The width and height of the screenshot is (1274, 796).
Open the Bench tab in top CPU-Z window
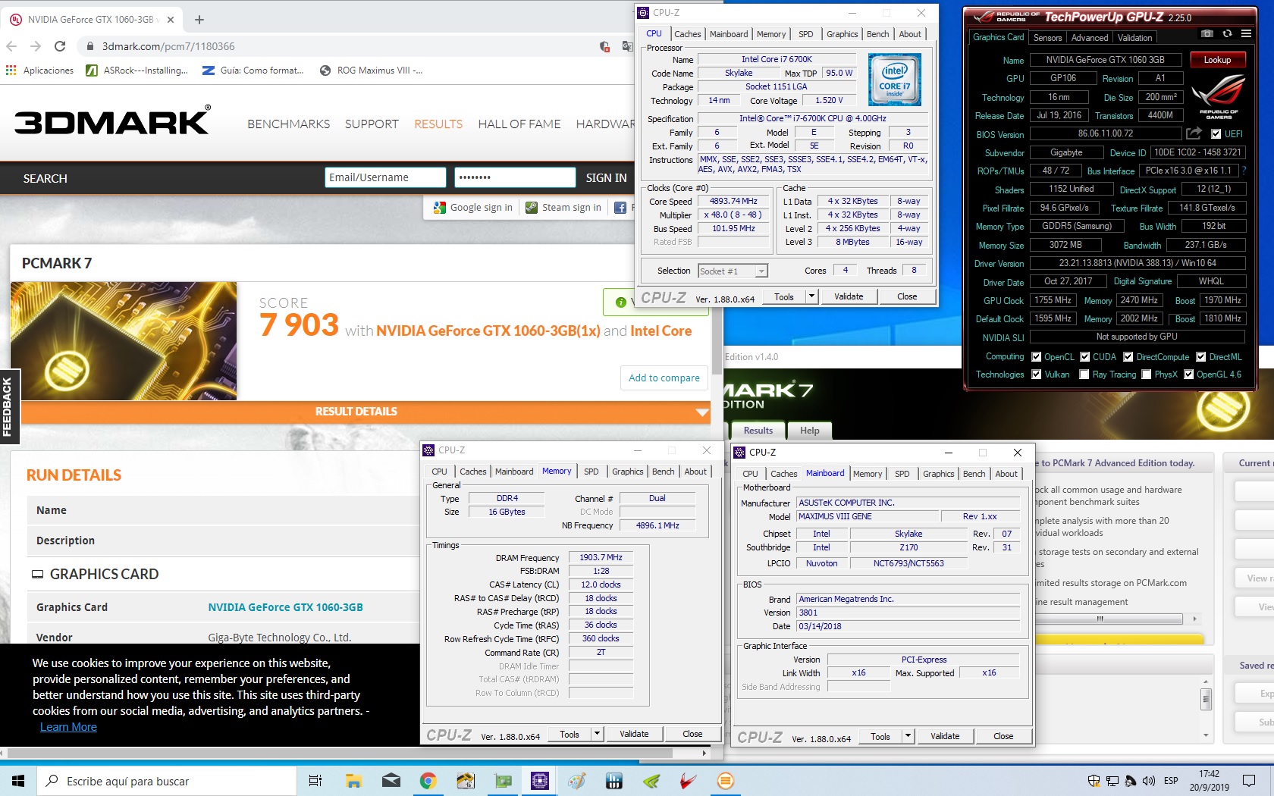click(x=878, y=34)
